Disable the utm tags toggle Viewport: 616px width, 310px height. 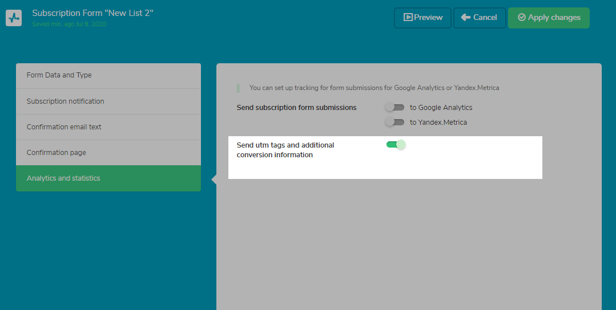point(396,145)
